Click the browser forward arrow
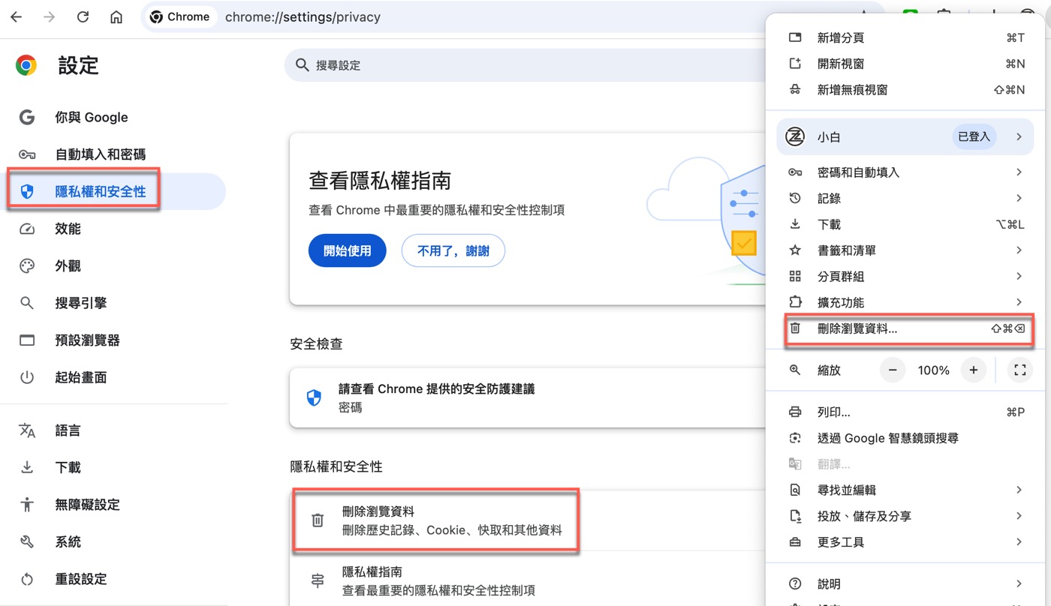Screen dimensions: 1051x606 click(50, 16)
